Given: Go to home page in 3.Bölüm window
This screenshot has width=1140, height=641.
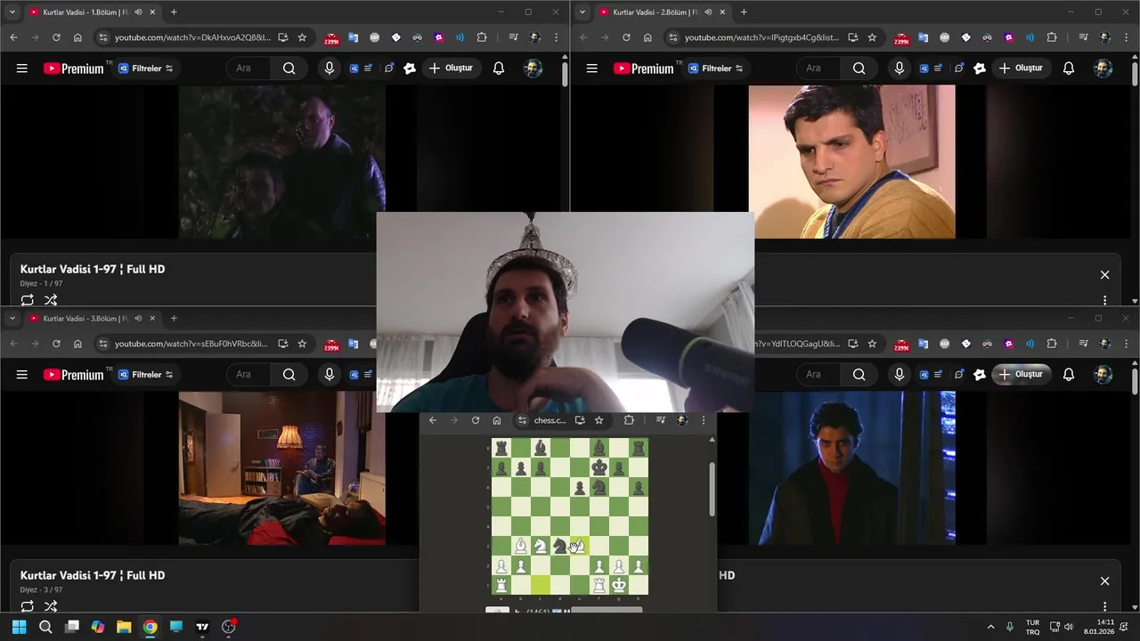Looking at the screenshot, I should tap(77, 344).
